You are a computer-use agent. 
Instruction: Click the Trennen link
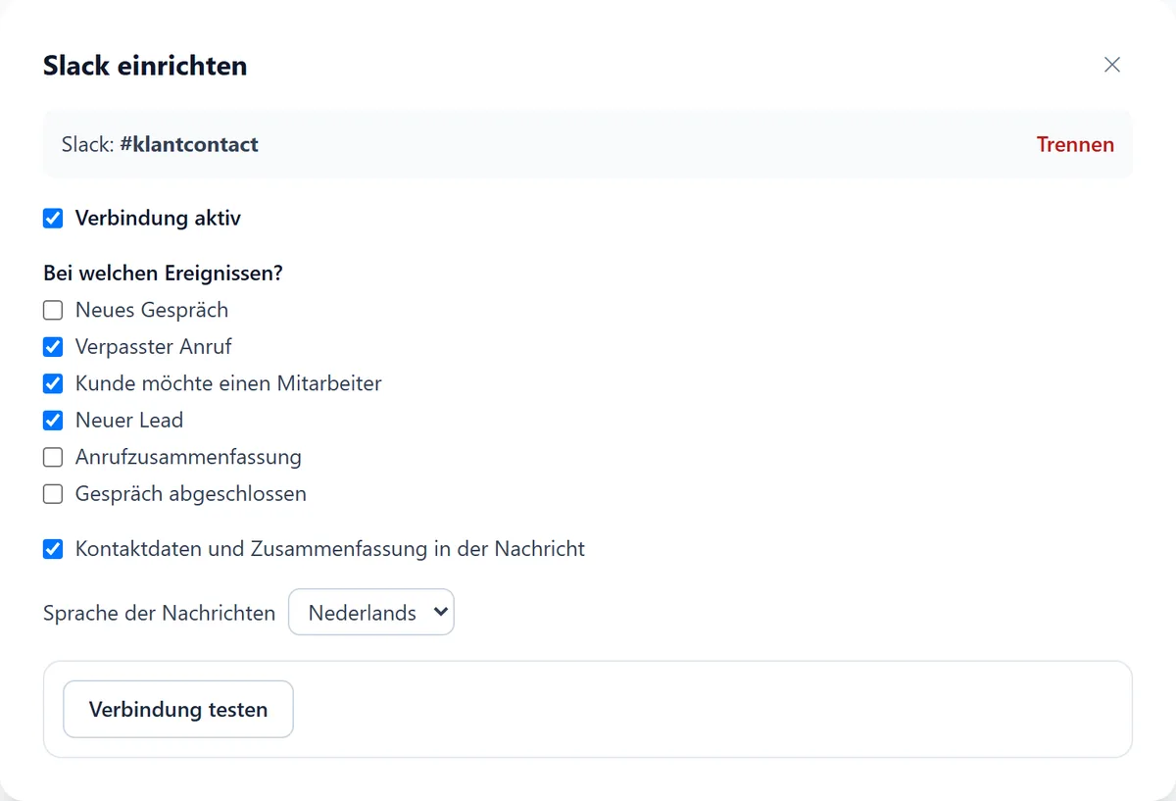(x=1075, y=144)
